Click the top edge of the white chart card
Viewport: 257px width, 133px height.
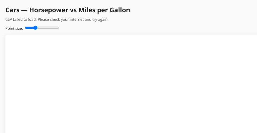tap(131, 35)
